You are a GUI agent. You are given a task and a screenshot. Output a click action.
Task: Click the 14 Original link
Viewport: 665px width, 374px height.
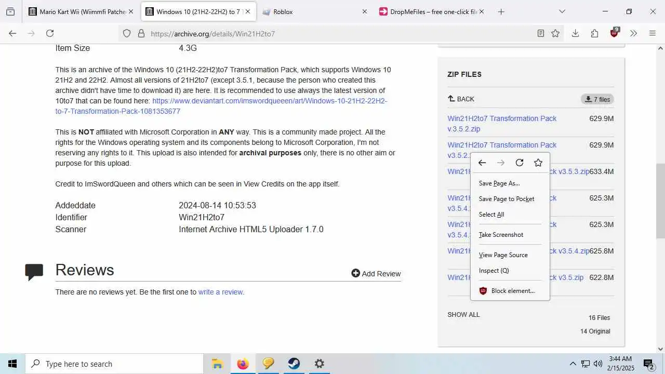click(x=595, y=331)
